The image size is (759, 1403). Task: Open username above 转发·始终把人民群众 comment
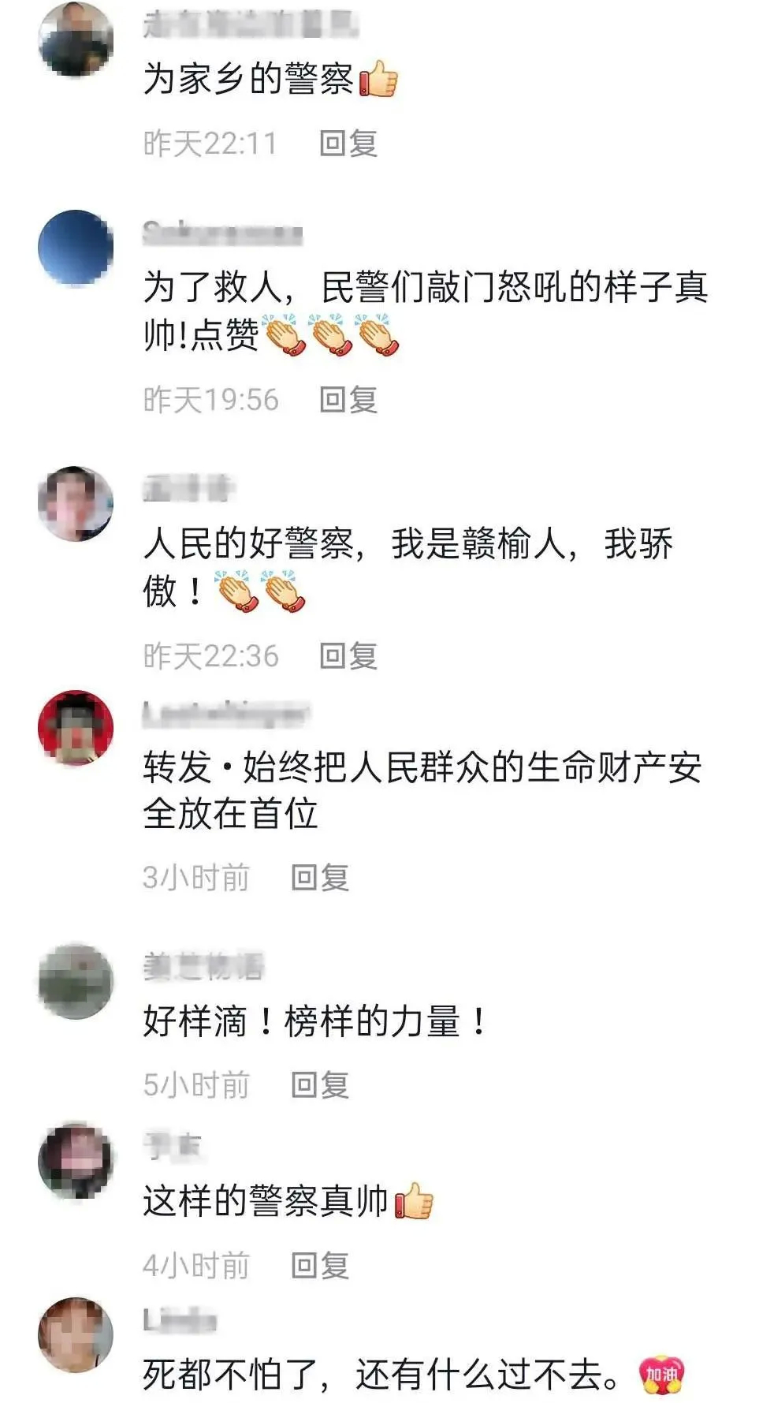(x=225, y=714)
